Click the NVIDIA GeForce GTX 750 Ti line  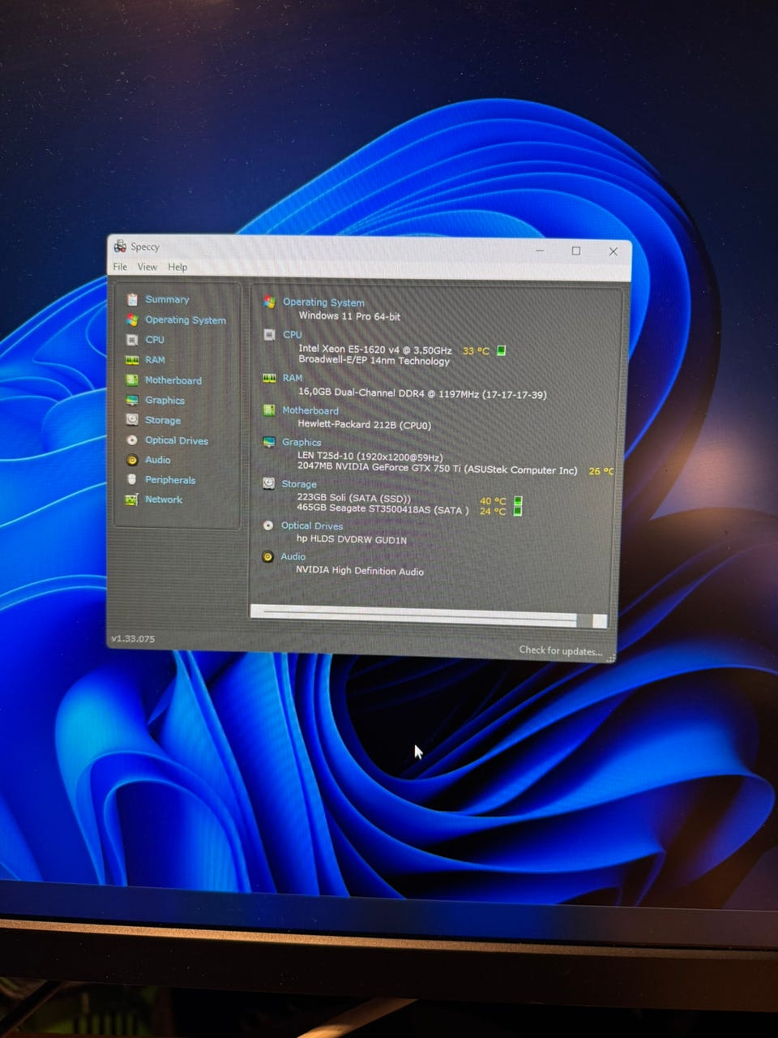pyautogui.click(x=437, y=469)
